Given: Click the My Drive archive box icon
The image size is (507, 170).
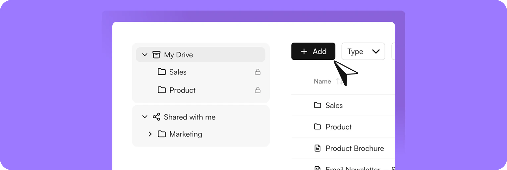Looking at the screenshot, I should tap(156, 55).
